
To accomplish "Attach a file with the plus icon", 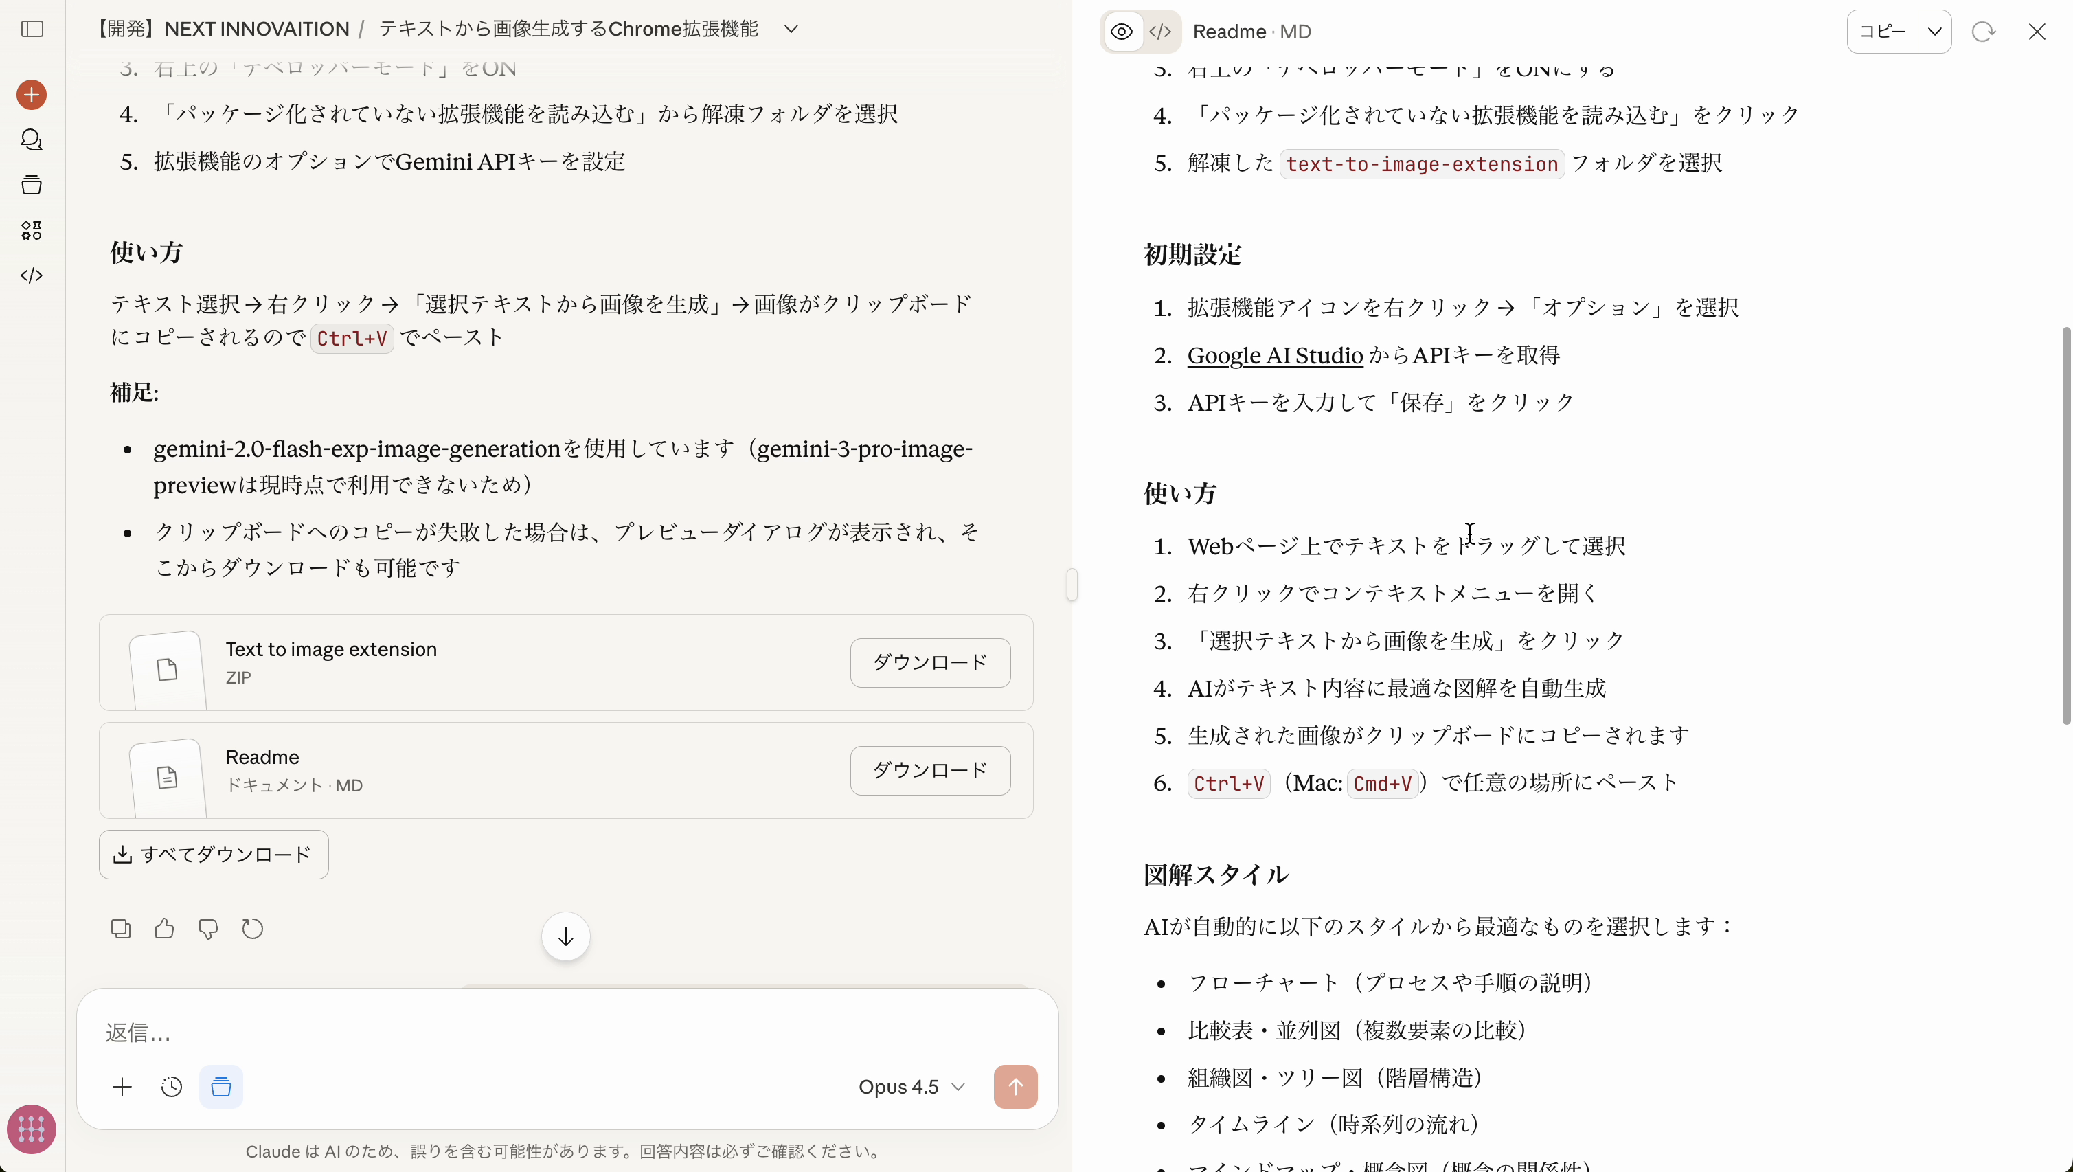I will [x=122, y=1086].
